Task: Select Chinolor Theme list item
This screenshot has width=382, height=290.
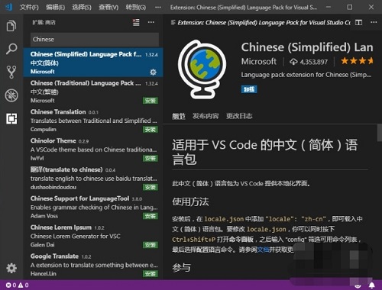Action: coord(93,149)
